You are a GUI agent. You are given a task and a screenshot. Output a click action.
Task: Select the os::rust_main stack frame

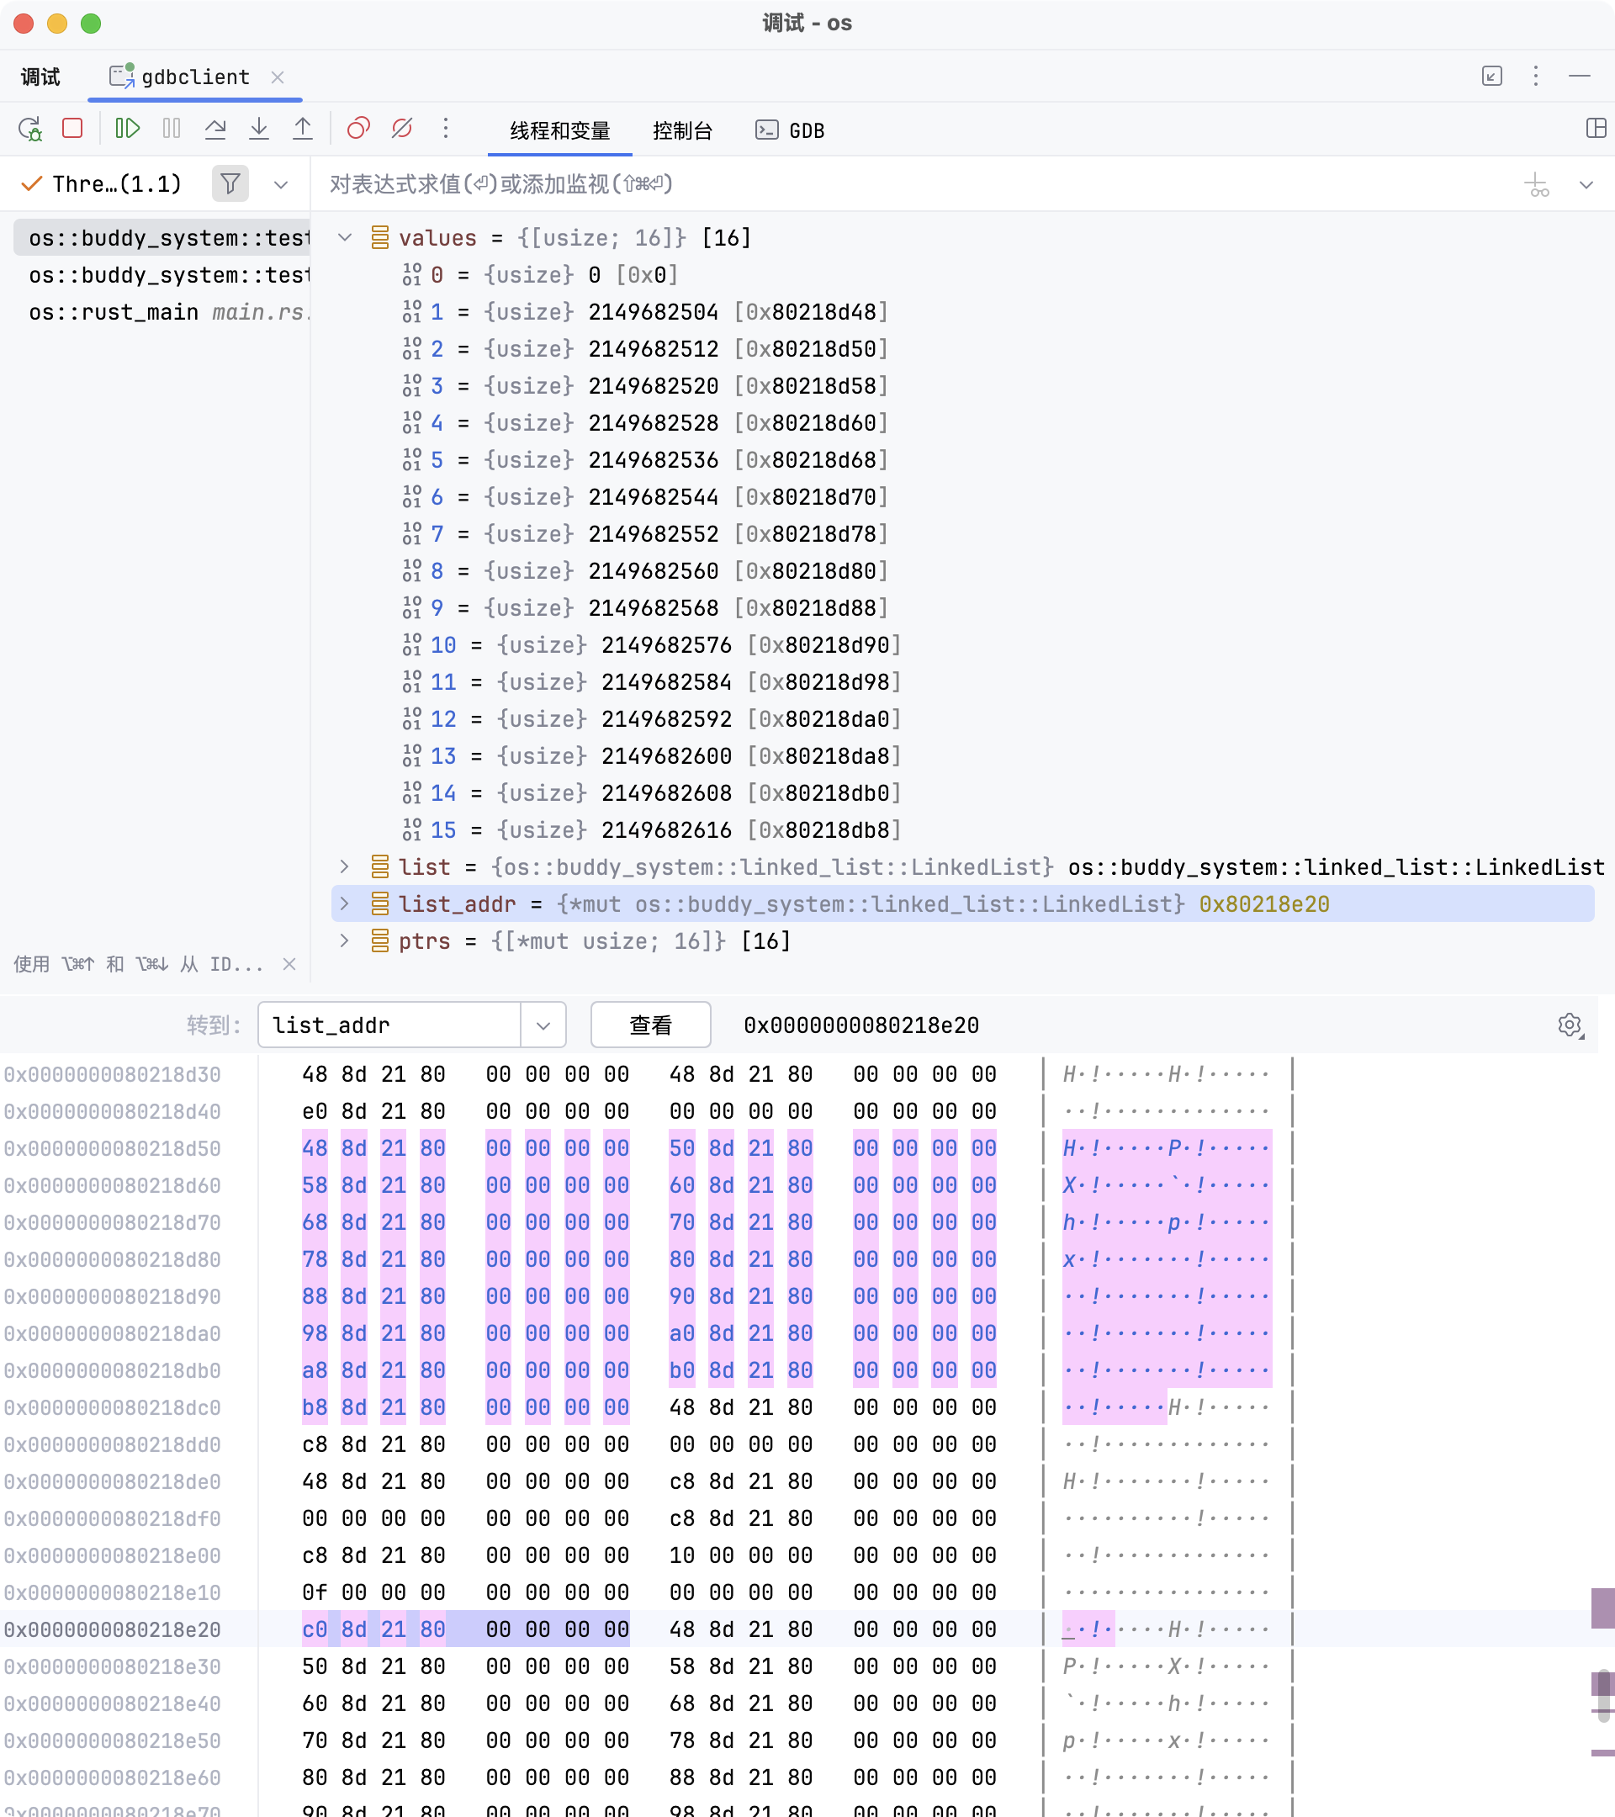[x=114, y=312]
